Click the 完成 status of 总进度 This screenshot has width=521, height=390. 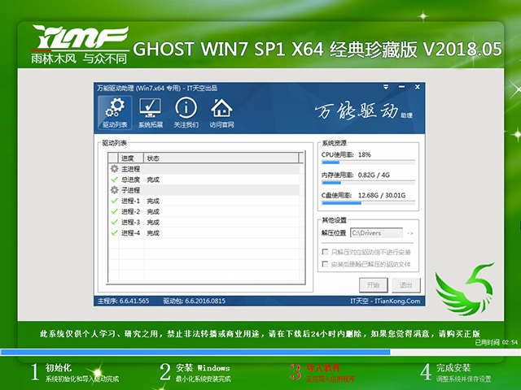click(153, 180)
